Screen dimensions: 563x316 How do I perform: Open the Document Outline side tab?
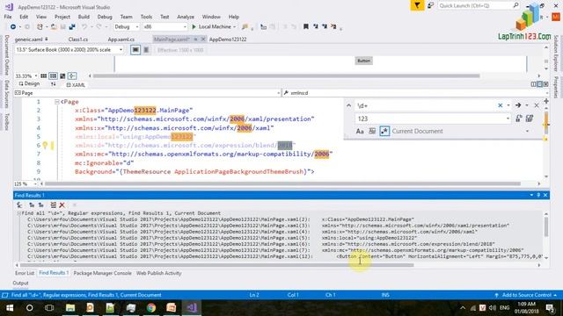6,54
